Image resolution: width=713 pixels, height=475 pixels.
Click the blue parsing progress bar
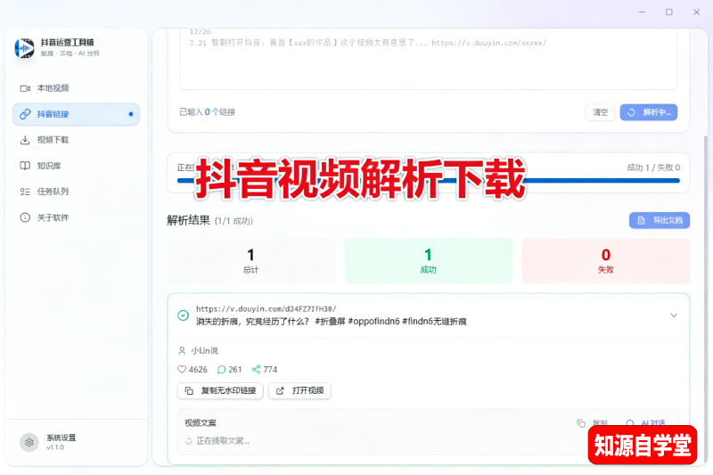429,180
